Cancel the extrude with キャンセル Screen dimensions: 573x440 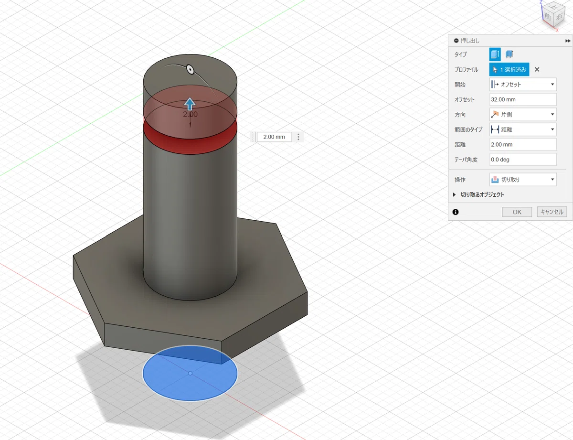pyautogui.click(x=552, y=212)
